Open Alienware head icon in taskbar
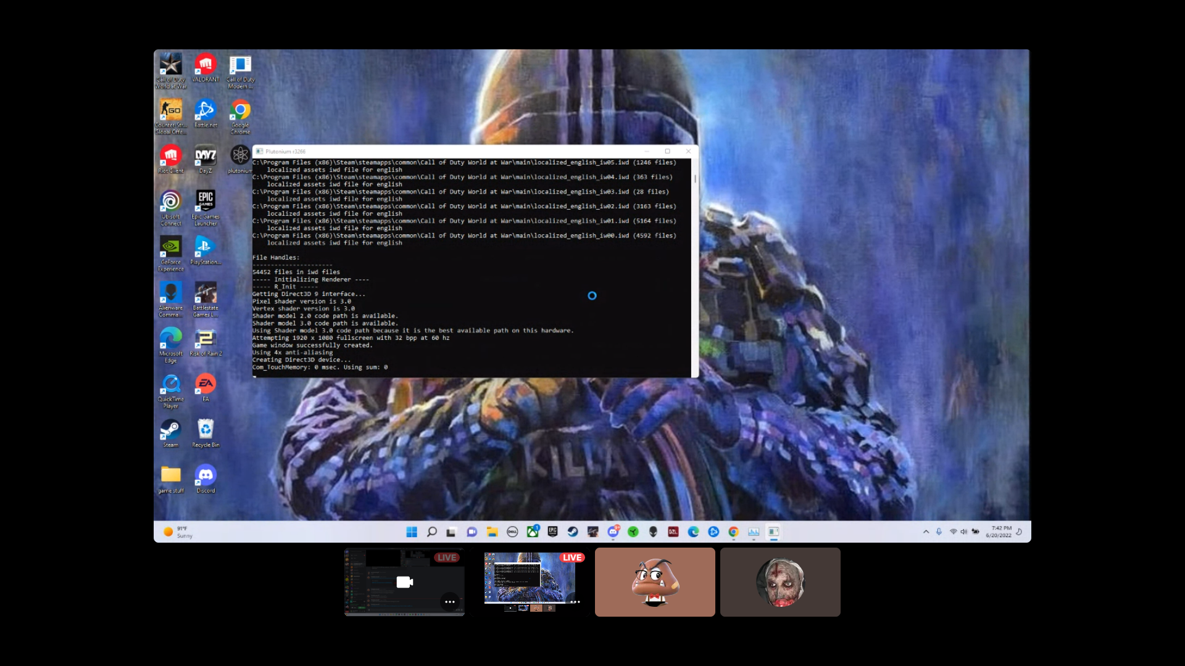 tap(653, 532)
